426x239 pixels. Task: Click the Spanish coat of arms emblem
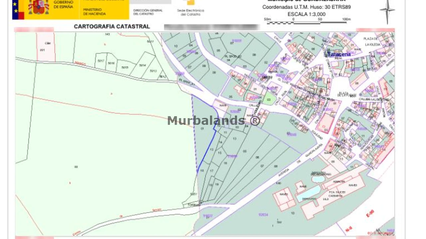[38, 7]
